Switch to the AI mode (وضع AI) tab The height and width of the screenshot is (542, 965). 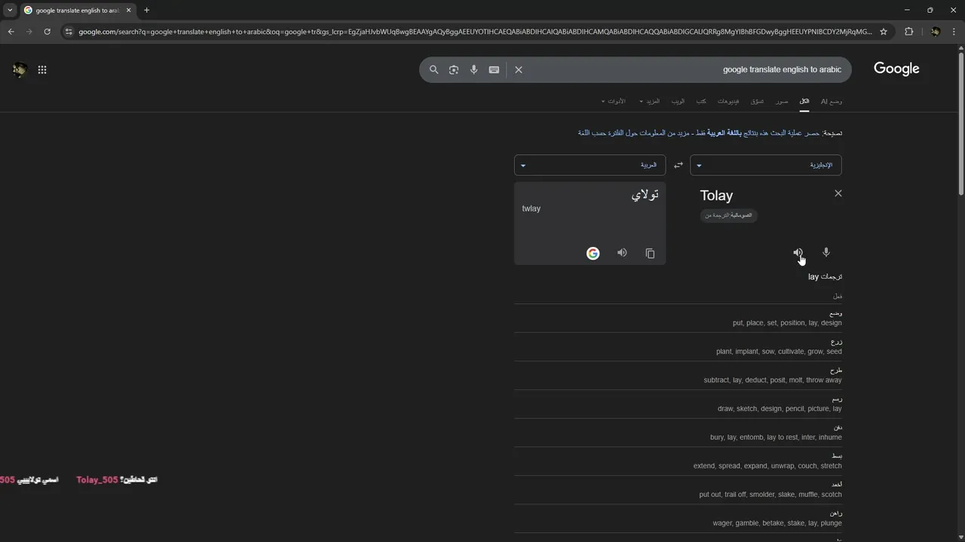tap(832, 101)
